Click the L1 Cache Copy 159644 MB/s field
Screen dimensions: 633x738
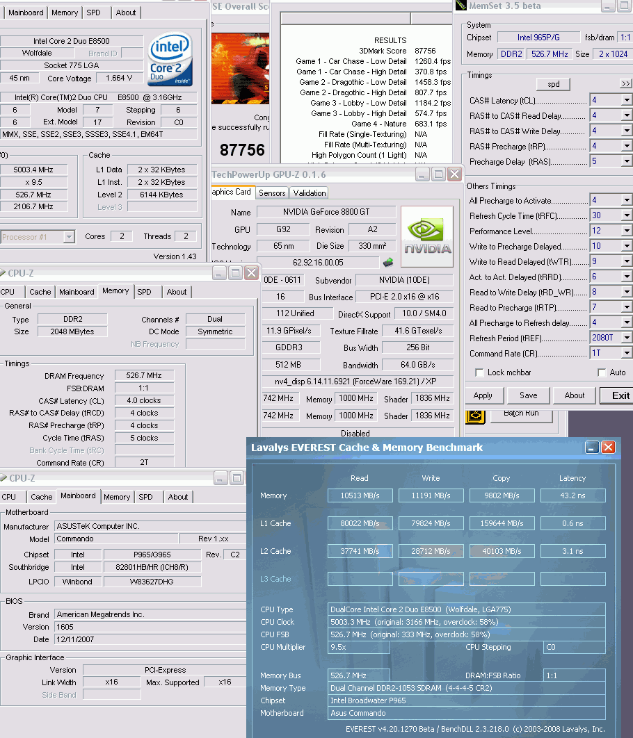502,523
